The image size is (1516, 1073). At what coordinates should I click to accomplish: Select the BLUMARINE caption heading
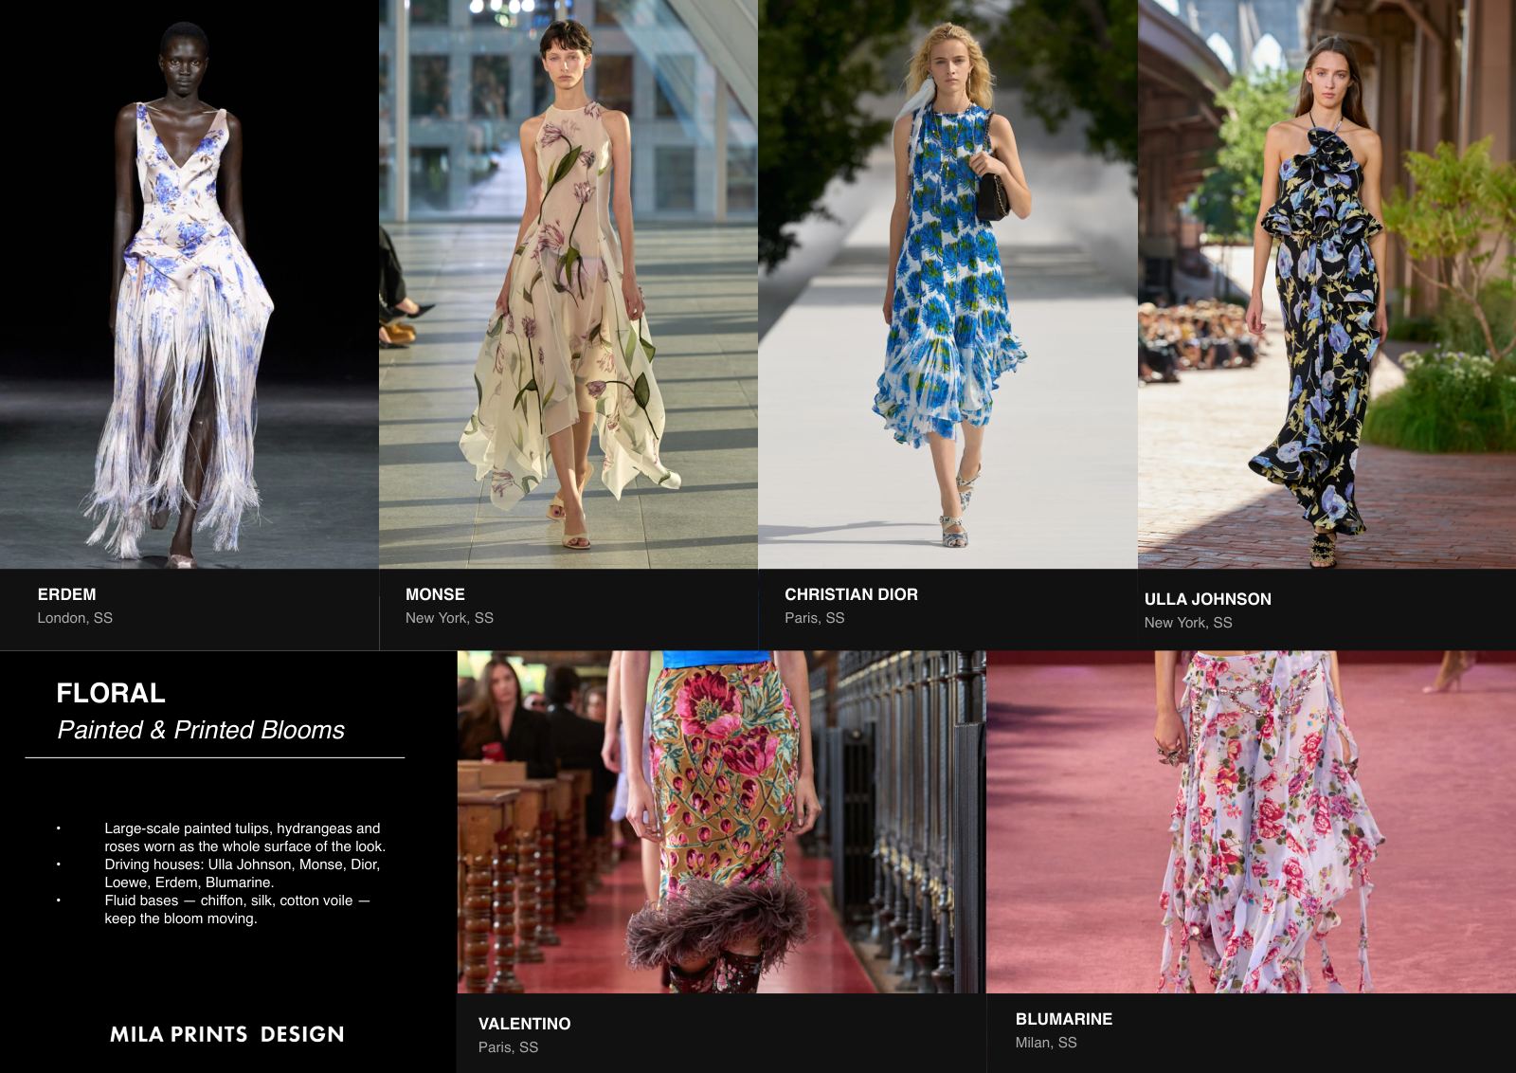pyautogui.click(x=1064, y=1019)
